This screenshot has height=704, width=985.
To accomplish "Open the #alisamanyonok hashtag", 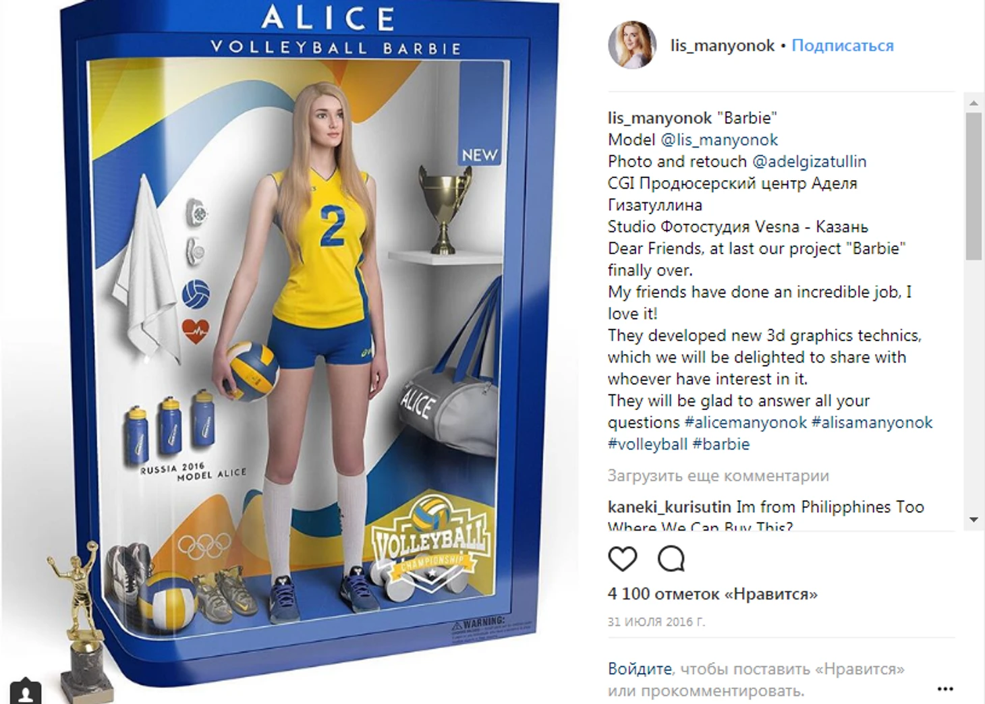I will coord(872,423).
